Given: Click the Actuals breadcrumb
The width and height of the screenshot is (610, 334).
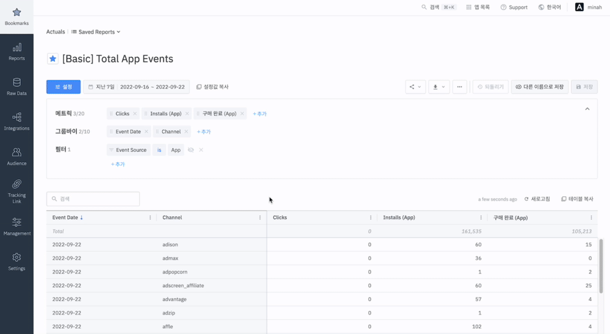Looking at the screenshot, I should click(x=56, y=32).
